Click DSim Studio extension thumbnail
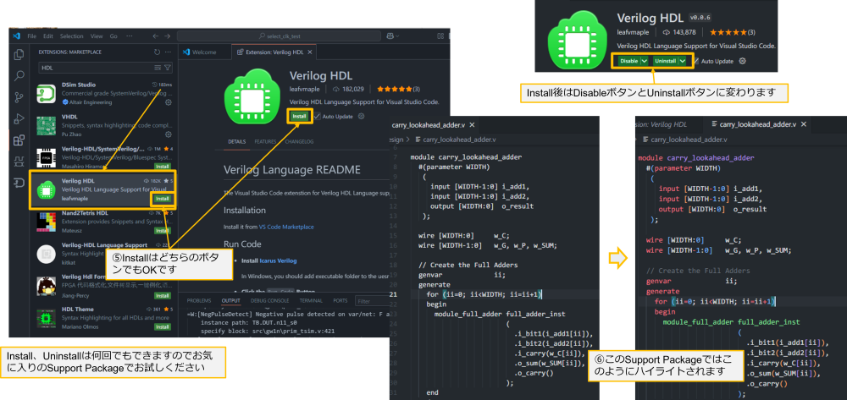This screenshot has width=847, height=400. point(47,94)
